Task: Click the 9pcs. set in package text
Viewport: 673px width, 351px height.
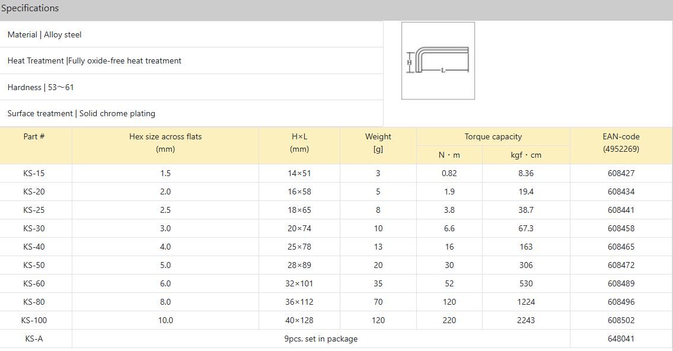Action: click(x=321, y=339)
